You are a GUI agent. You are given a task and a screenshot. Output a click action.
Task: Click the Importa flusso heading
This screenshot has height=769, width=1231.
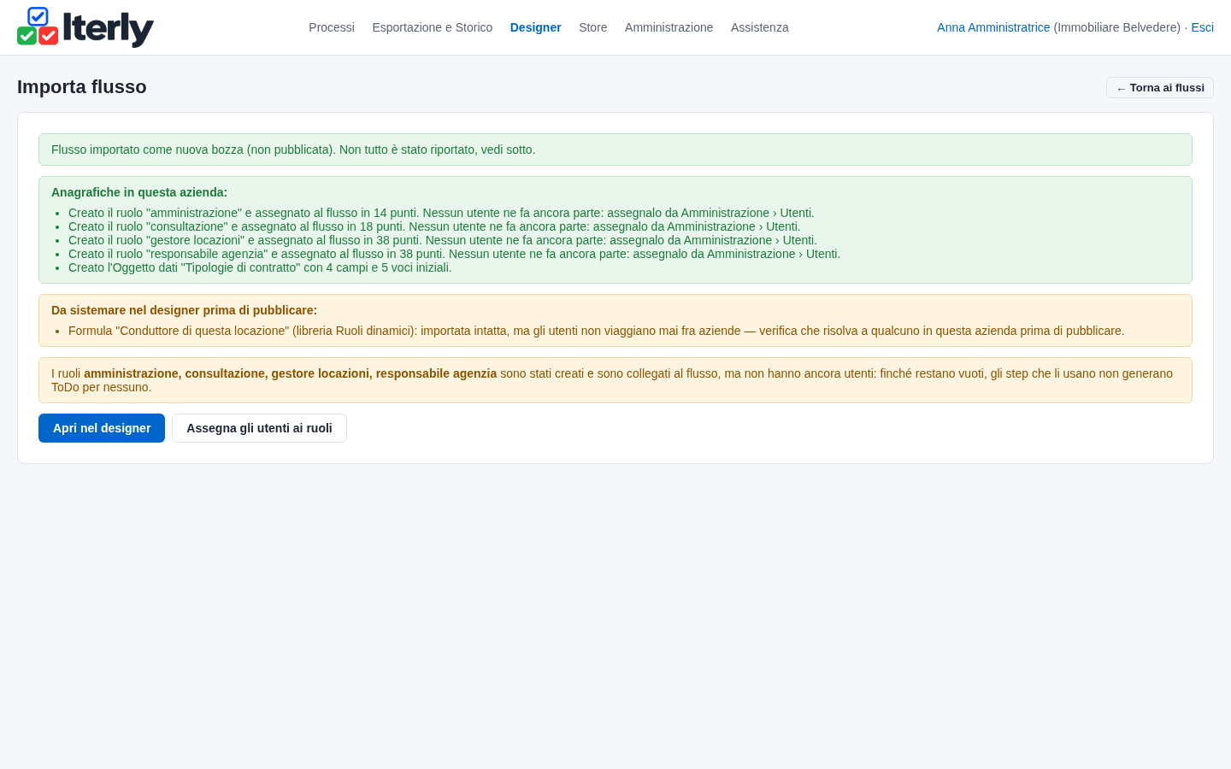[82, 87]
